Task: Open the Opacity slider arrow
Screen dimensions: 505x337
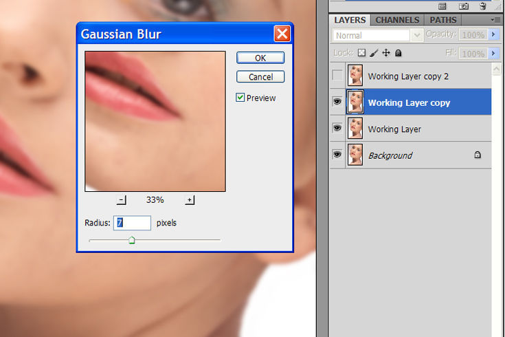Action: [x=493, y=34]
